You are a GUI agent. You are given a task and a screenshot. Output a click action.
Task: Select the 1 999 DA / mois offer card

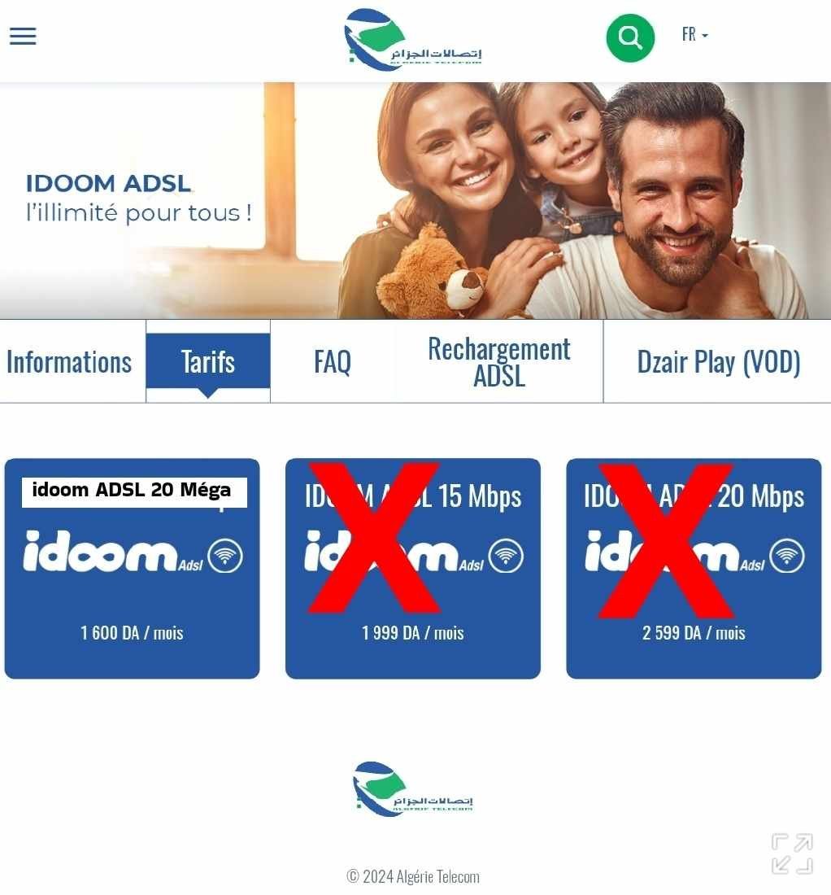click(413, 569)
